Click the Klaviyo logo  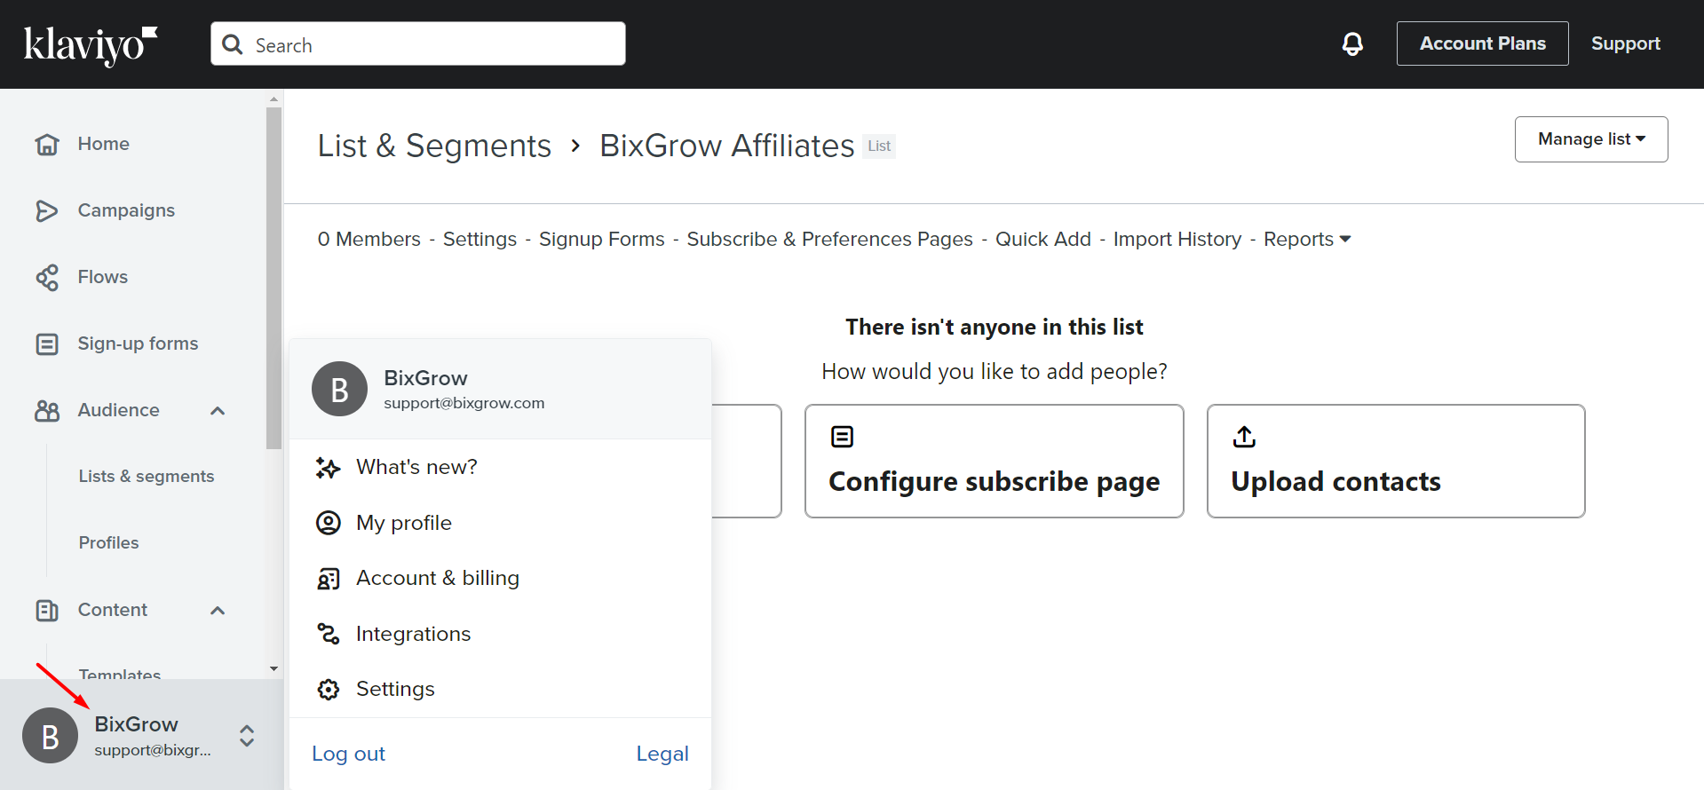coord(90,44)
